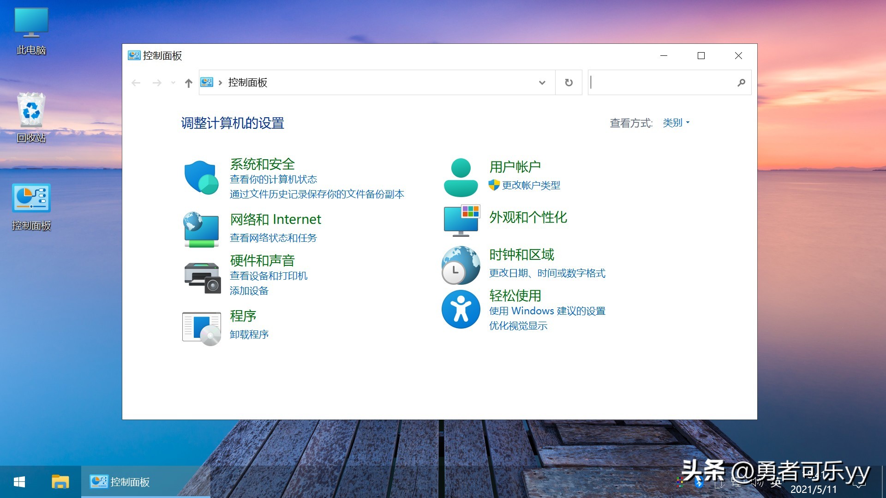Open 用户帐户 via the person icon

click(x=460, y=177)
